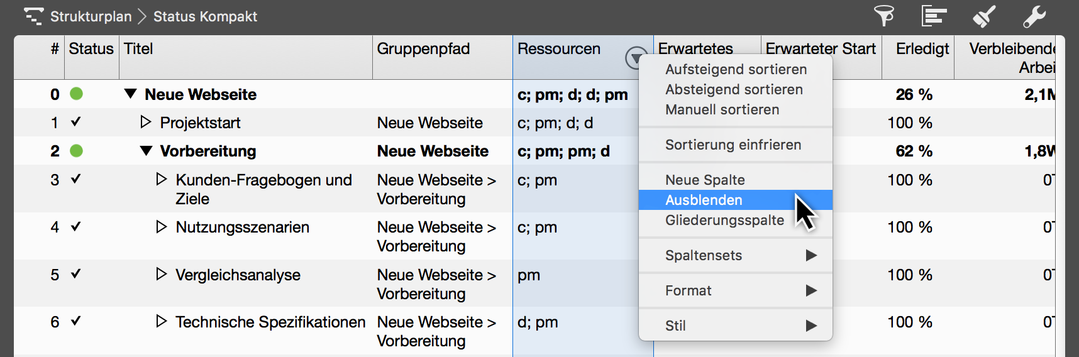
Task: Collapse the Neue Webseite group
Action: coord(130,94)
